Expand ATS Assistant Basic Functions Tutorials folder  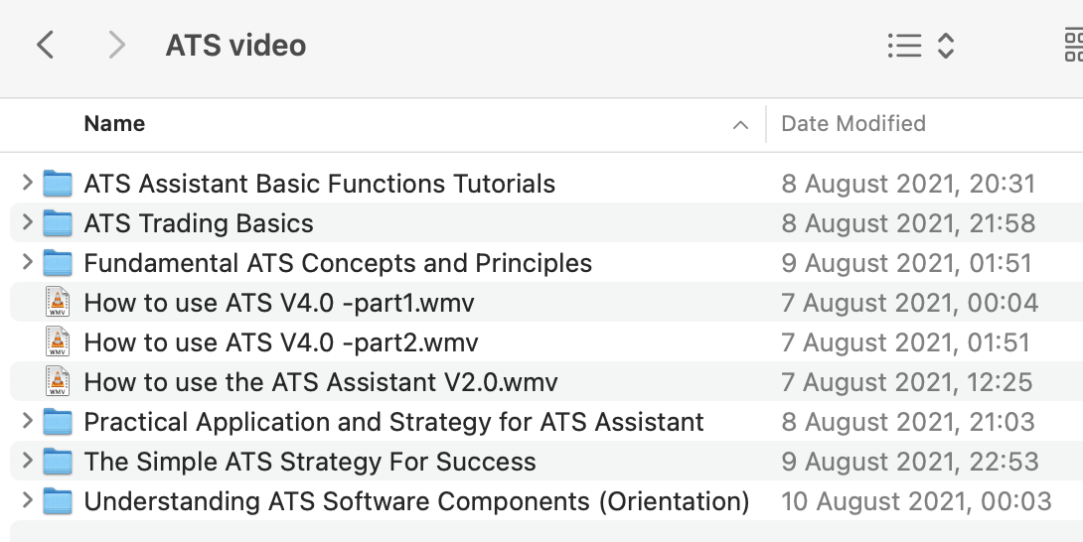28,183
